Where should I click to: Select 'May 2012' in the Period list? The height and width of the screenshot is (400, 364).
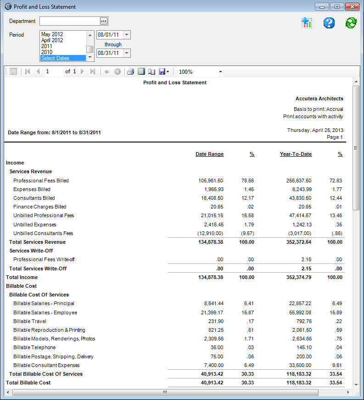pos(52,34)
